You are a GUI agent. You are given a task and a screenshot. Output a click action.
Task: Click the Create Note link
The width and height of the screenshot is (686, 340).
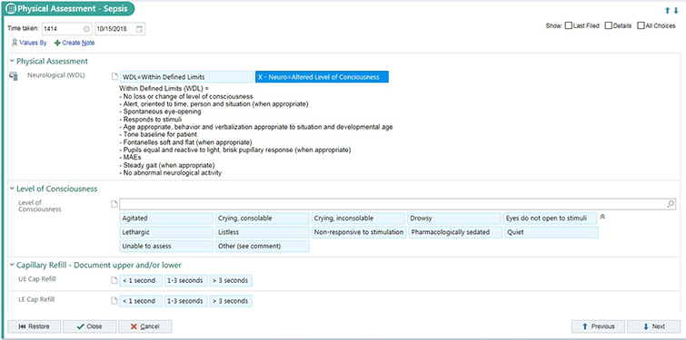(x=78, y=43)
